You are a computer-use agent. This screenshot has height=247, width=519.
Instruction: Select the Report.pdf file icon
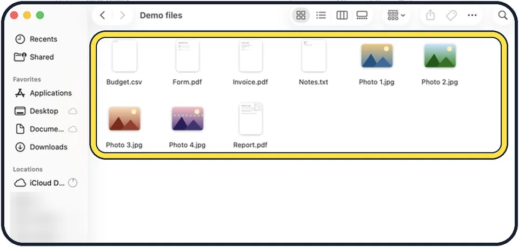tap(250, 119)
